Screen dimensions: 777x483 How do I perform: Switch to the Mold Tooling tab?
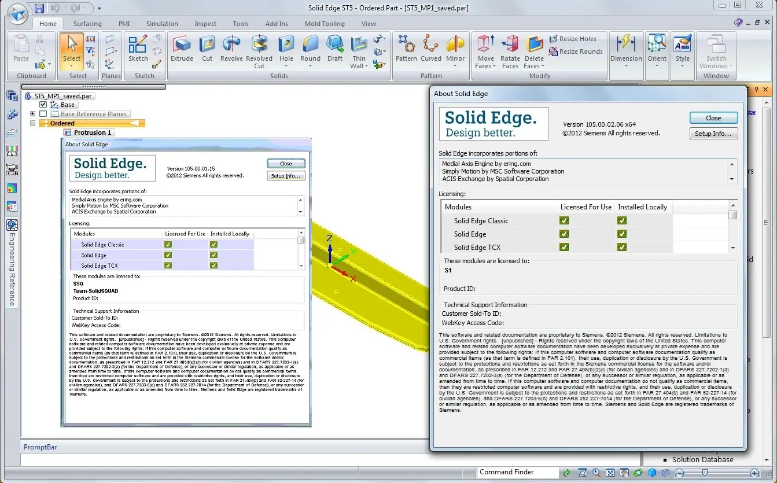click(x=325, y=24)
